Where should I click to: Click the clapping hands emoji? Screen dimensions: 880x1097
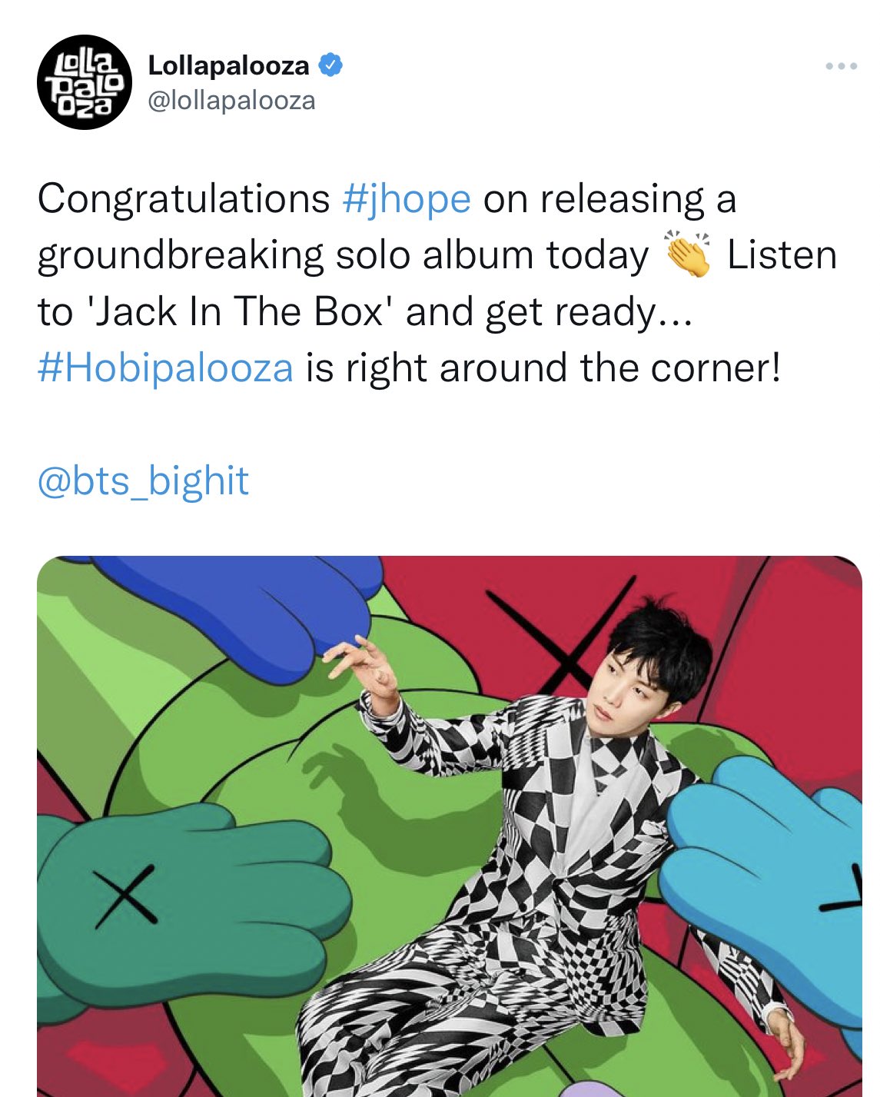pos(688,254)
